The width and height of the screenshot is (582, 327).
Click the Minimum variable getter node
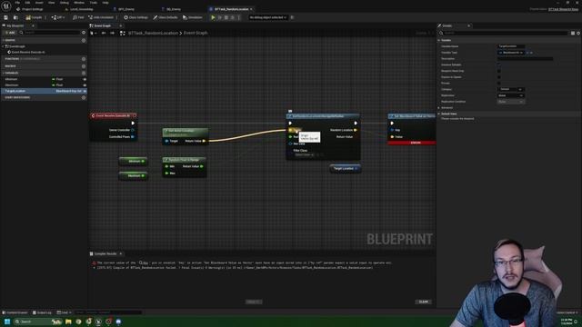[134, 162]
